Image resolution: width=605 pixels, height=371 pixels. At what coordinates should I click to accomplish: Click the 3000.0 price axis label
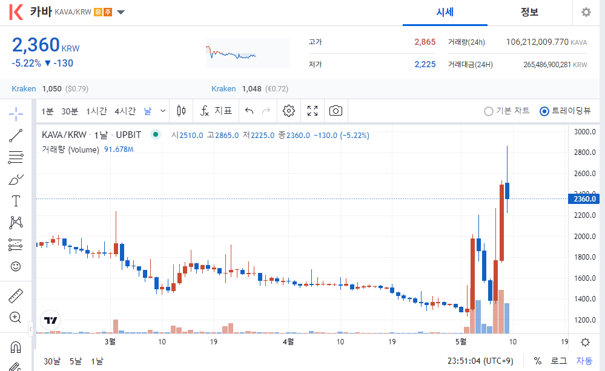click(584, 132)
